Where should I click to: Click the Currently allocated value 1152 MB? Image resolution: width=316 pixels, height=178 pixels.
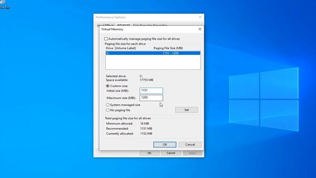[146, 133]
